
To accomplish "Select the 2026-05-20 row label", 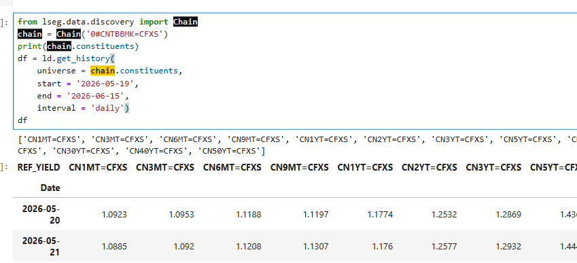I will coord(41,215).
